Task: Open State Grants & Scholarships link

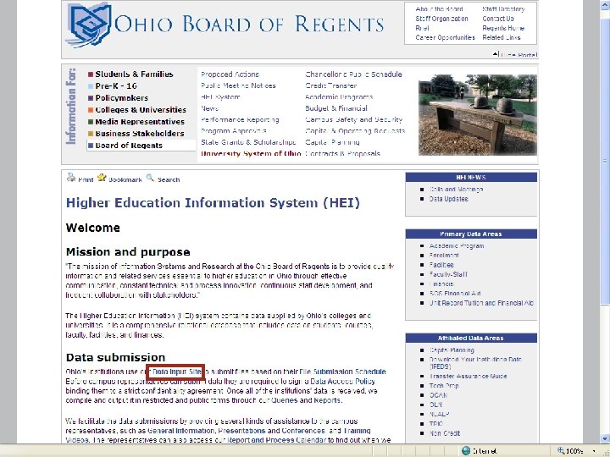Action: (248, 142)
